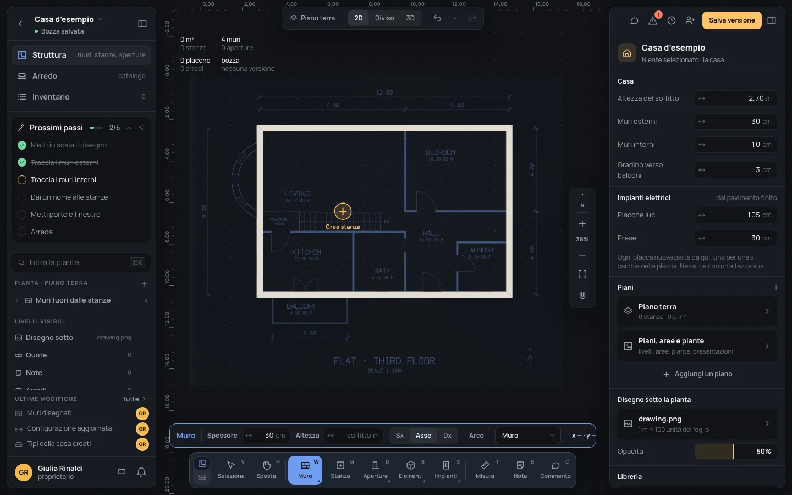The image size is (792, 495).
Task: Click the redo arrow icon
Action: (472, 18)
